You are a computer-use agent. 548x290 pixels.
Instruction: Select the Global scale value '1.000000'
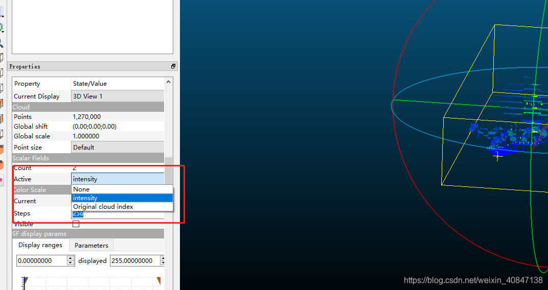(x=86, y=136)
